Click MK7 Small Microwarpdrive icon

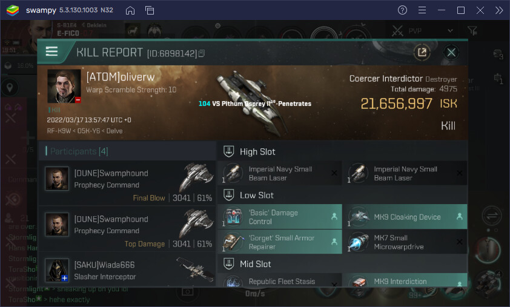click(x=360, y=242)
